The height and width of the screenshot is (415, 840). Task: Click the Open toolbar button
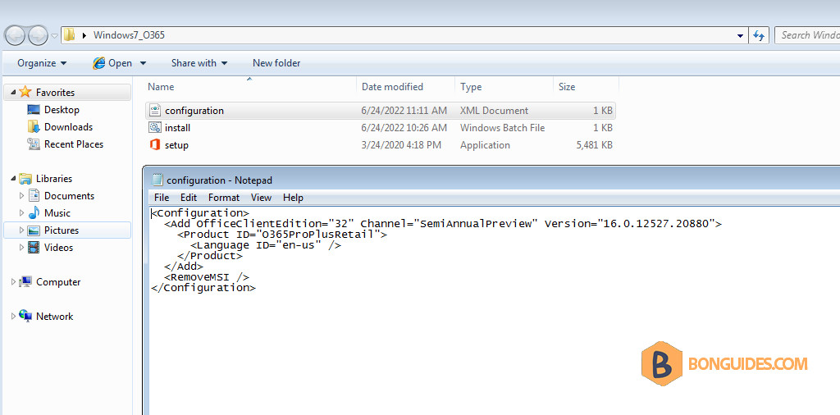pos(112,63)
